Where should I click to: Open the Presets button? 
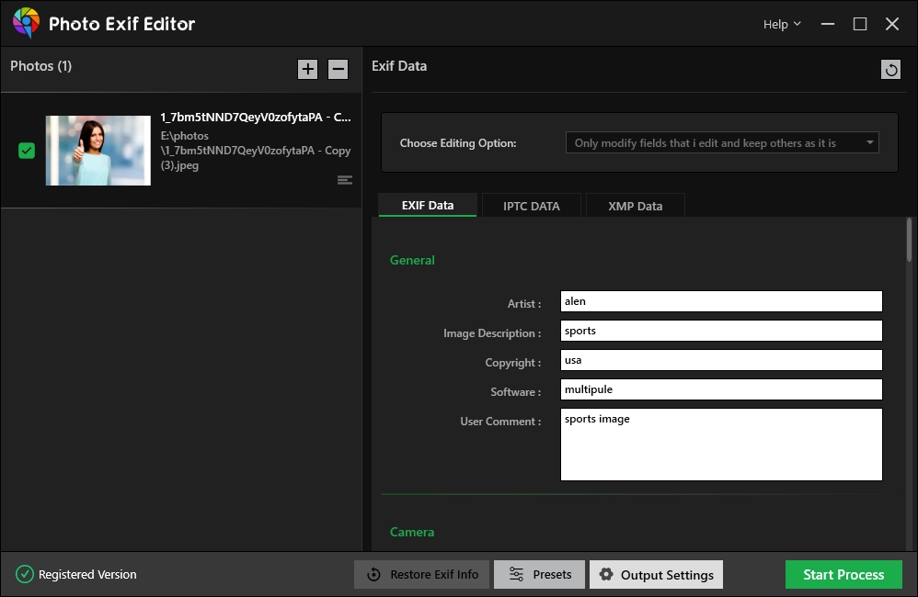(539, 574)
